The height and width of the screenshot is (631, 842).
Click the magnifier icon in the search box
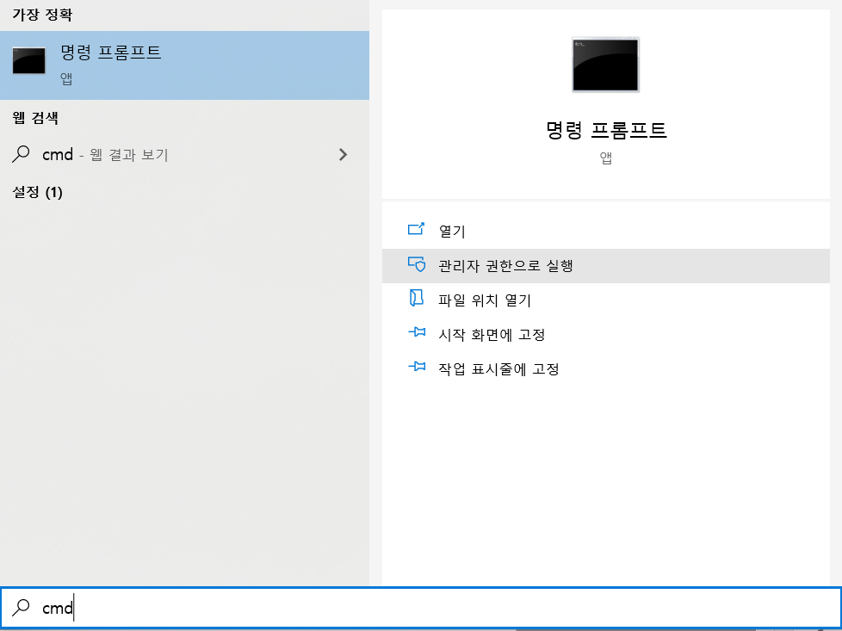tap(22, 608)
